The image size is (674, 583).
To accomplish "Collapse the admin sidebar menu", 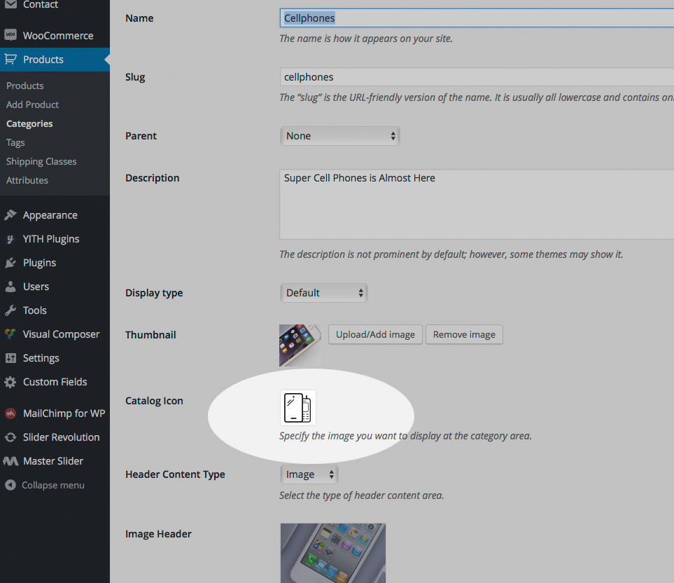I will tap(10, 485).
